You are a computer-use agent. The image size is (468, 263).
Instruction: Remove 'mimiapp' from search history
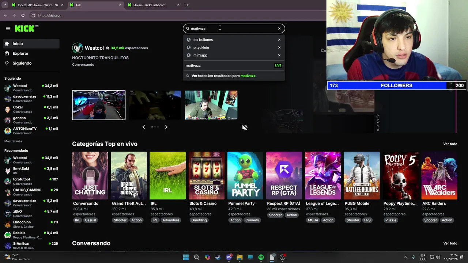click(279, 56)
